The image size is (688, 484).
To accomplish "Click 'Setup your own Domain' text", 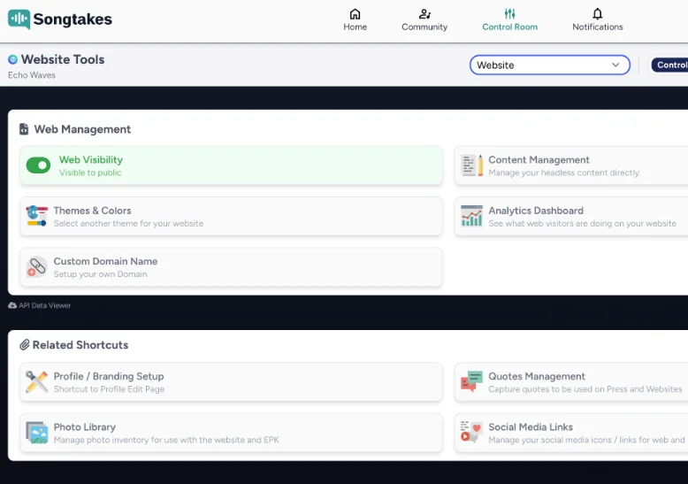I will tap(100, 274).
